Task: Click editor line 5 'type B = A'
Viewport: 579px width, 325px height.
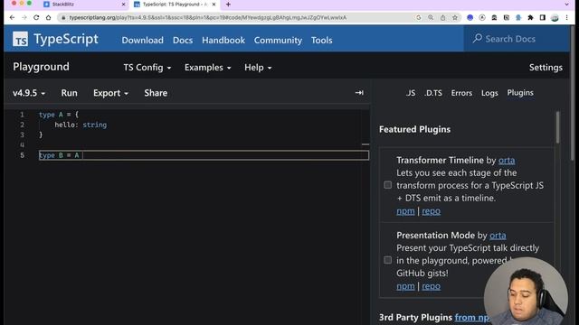Action: click(x=204, y=155)
